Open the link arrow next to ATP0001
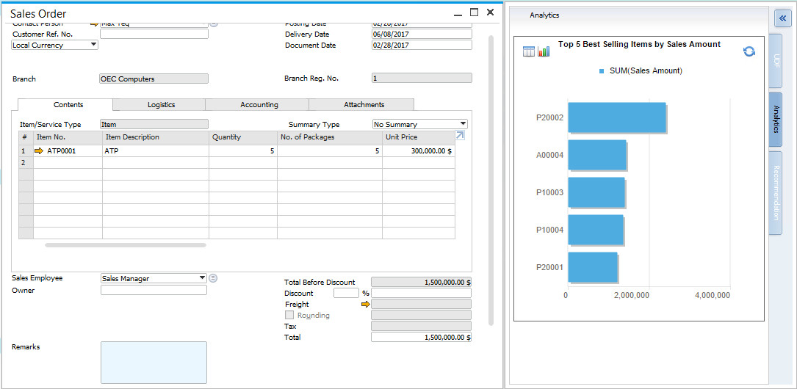797x389 pixels. [x=39, y=150]
